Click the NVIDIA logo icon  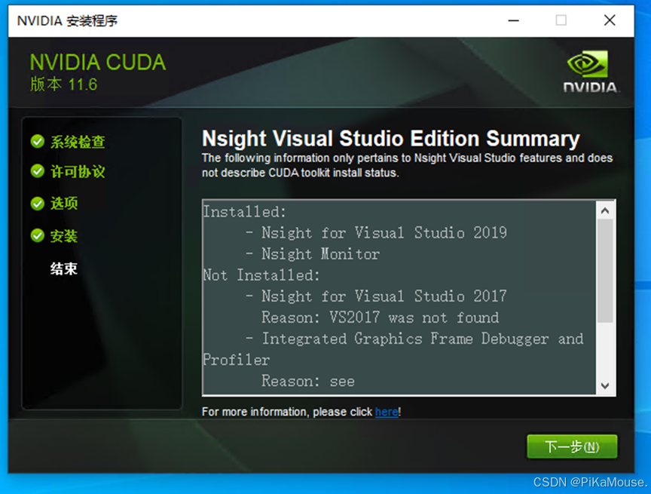click(x=590, y=71)
